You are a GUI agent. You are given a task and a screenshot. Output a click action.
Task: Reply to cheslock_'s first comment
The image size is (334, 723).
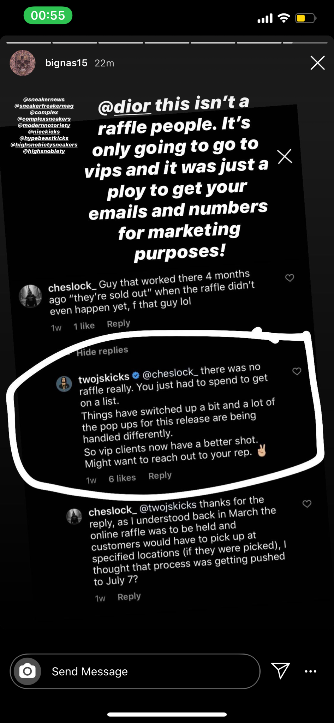[x=119, y=324]
